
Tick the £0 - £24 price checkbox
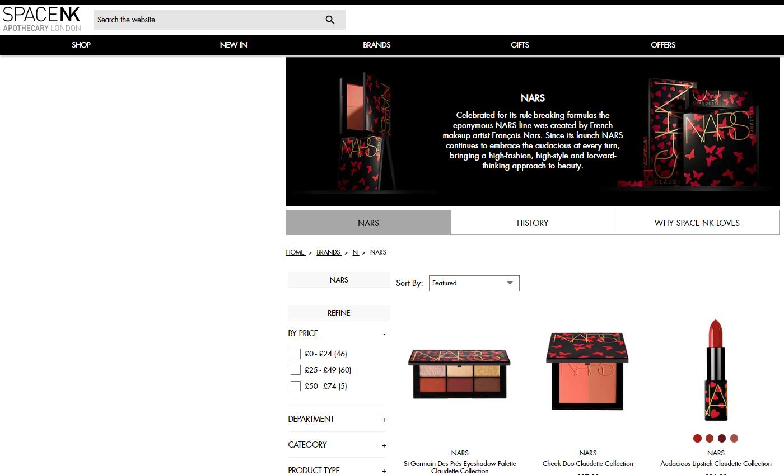coord(296,354)
